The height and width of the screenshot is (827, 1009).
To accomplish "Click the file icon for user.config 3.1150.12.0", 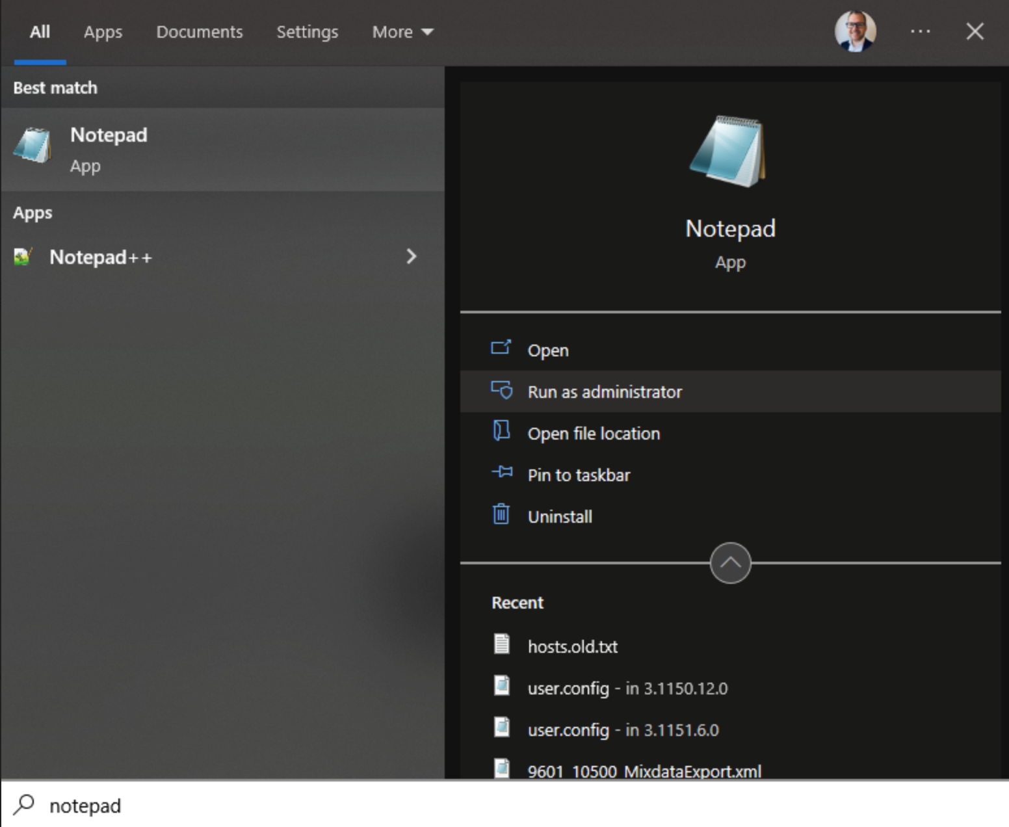I will tap(502, 685).
